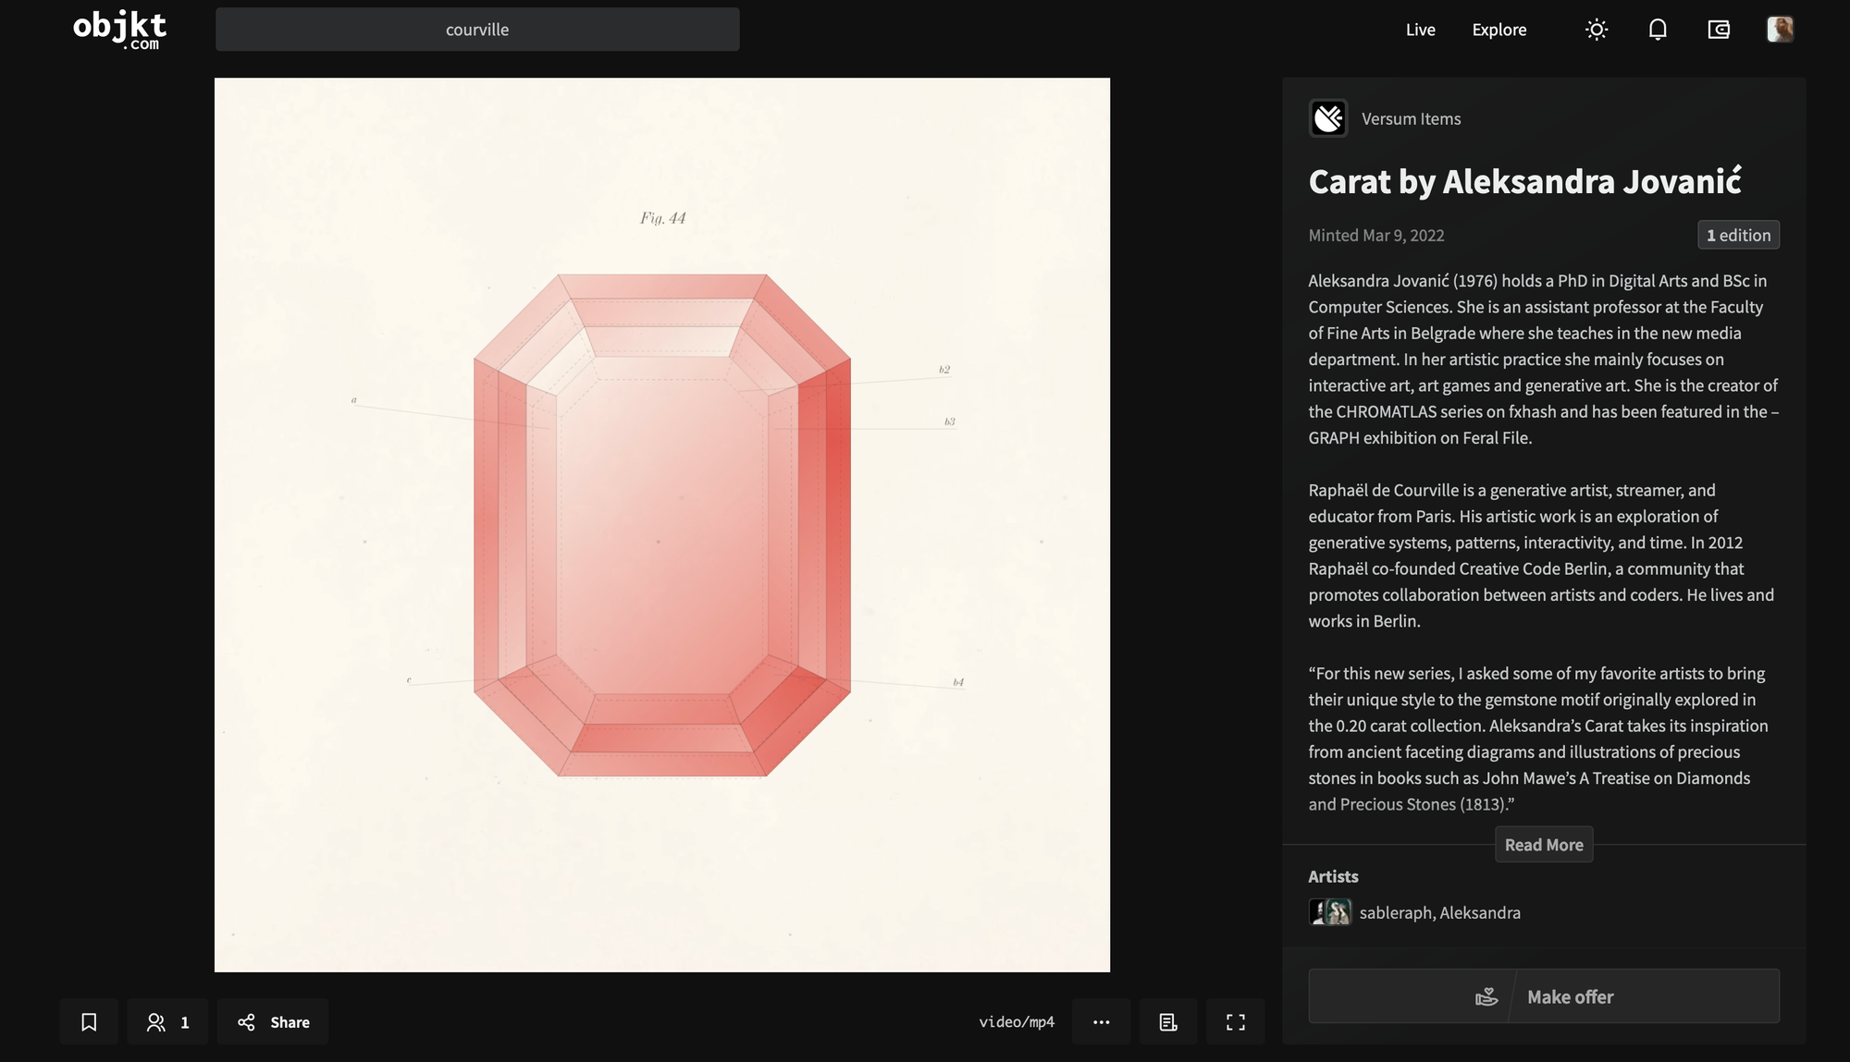This screenshot has height=1062, width=1850.
Task: Open the Versum Items collection icon
Action: tap(1328, 118)
